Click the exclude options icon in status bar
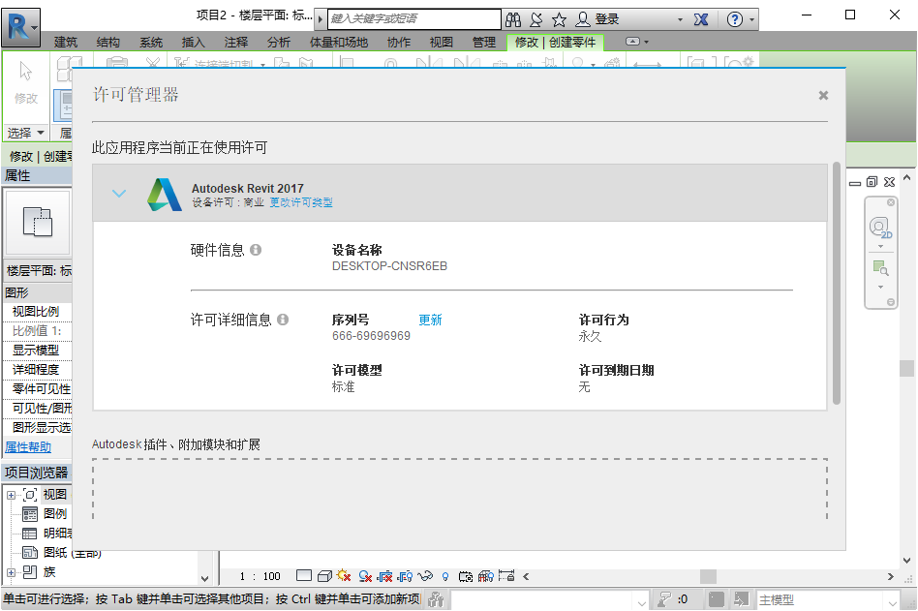This screenshot has height=611, width=918. (x=741, y=599)
